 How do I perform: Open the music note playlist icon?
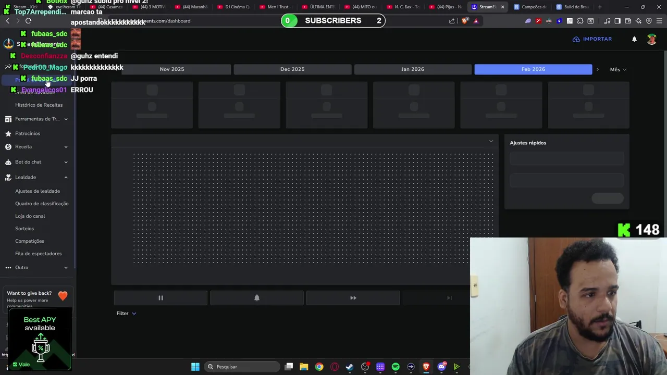pos(607,21)
